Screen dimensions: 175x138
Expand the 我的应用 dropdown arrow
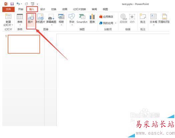pos(116,23)
